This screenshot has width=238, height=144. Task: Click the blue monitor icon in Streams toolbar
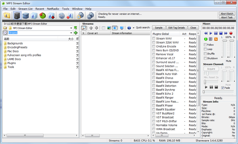click(x=122, y=28)
